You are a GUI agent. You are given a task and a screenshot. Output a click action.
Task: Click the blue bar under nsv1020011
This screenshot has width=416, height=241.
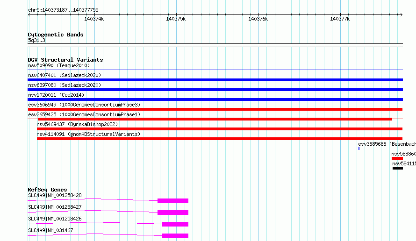pos(215,99)
